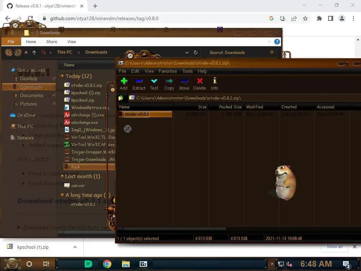Click the red Delete tool in 7-Zip

(x=200, y=84)
